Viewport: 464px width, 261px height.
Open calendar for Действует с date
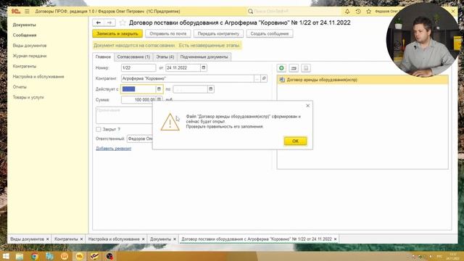[159, 89]
